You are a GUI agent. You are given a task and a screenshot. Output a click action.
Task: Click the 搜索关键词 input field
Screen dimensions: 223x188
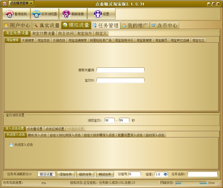(121, 70)
